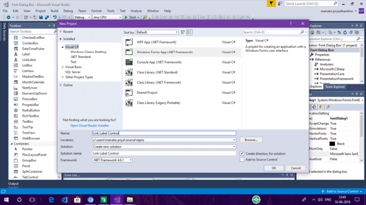366x205 pixels.
Task: Click the feedback icon beside Quick Launch
Action: (280, 3)
